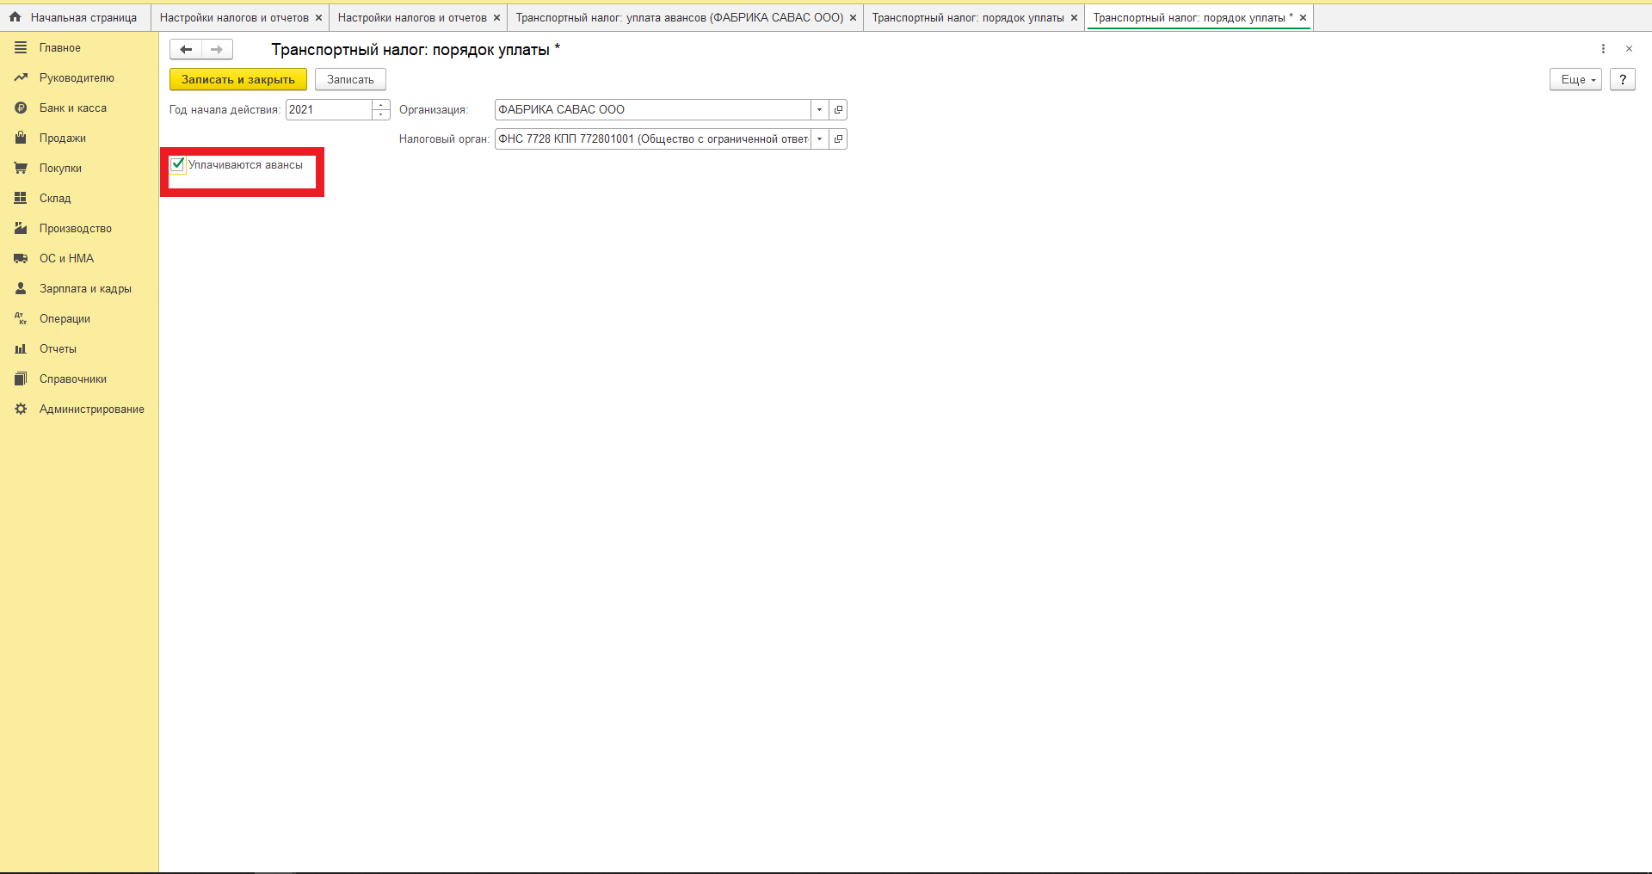Increase the Год начала действия value
The image size is (1652, 874).
point(381,105)
